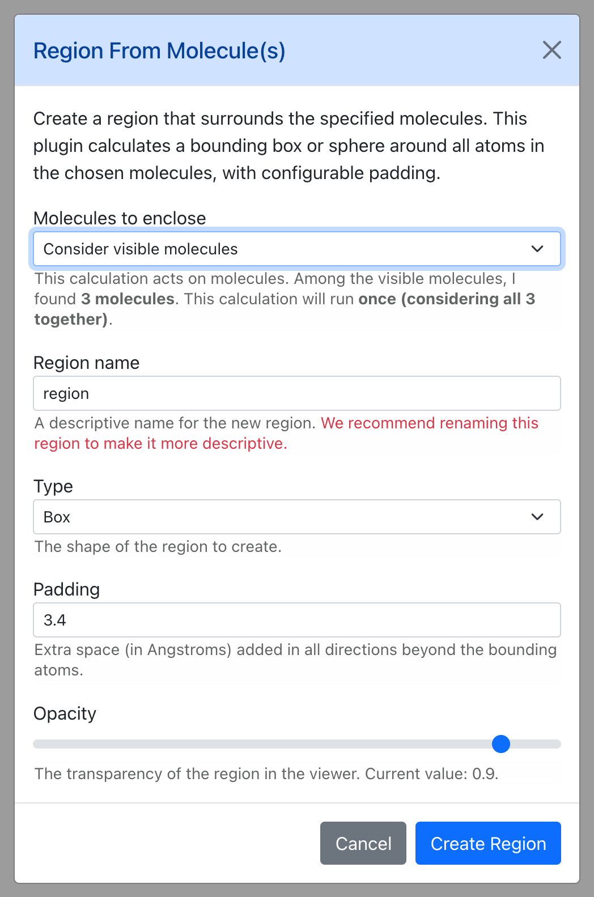Click chevron beside Consider visible molecules

point(537,249)
